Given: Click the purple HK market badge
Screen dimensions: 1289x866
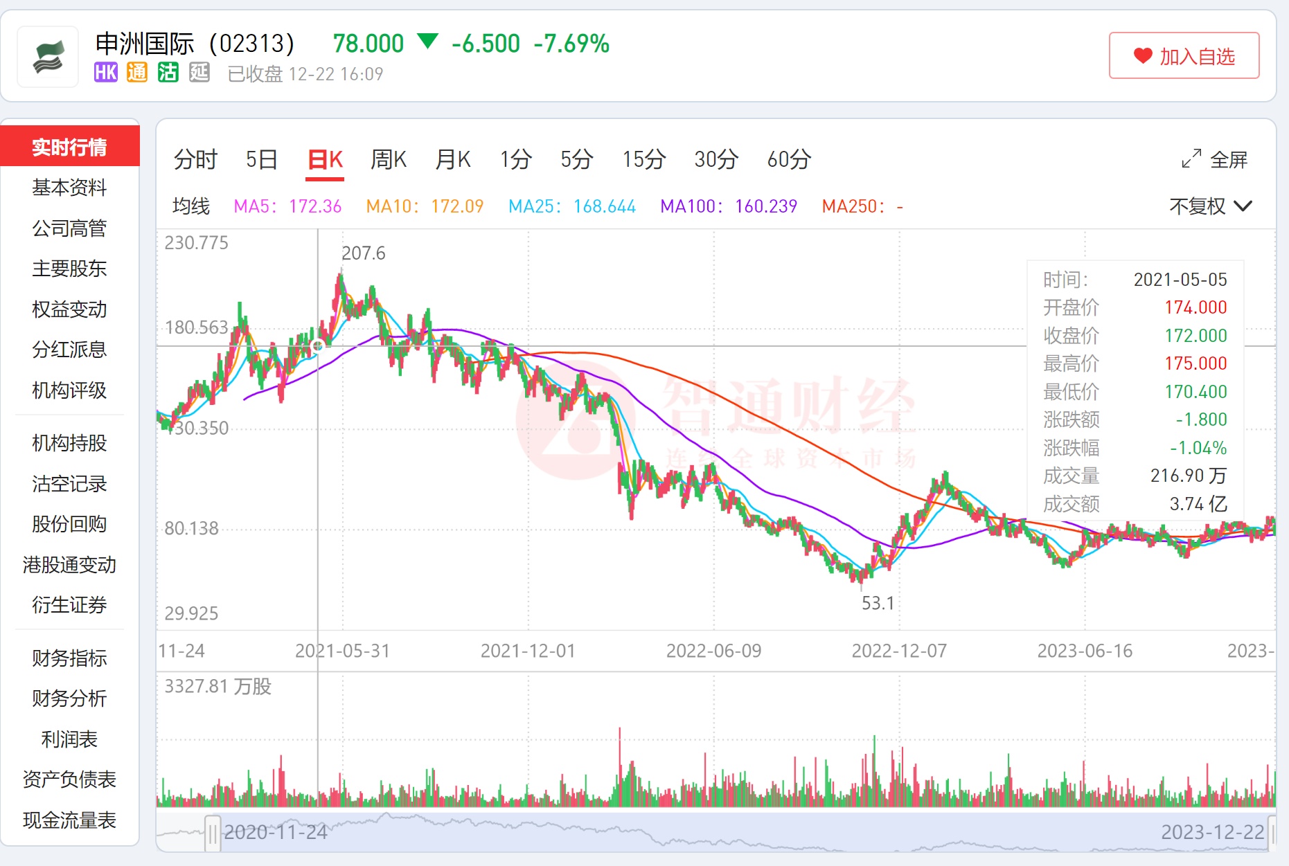Looking at the screenshot, I should [x=106, y=73].
